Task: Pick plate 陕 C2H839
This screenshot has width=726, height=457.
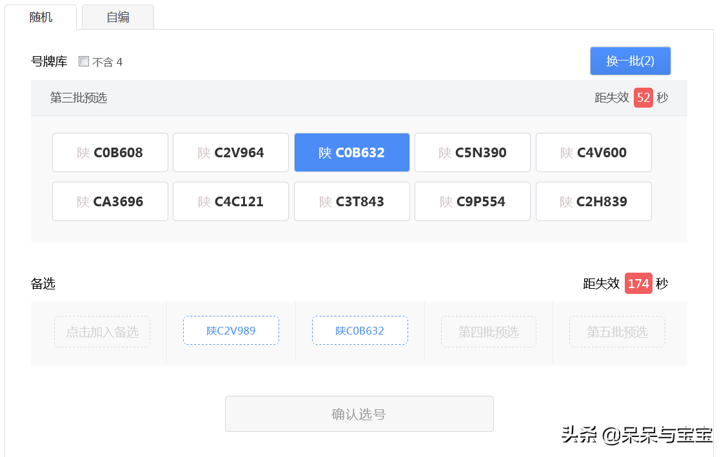Action: pyautogui.click(x=594, y=201)
